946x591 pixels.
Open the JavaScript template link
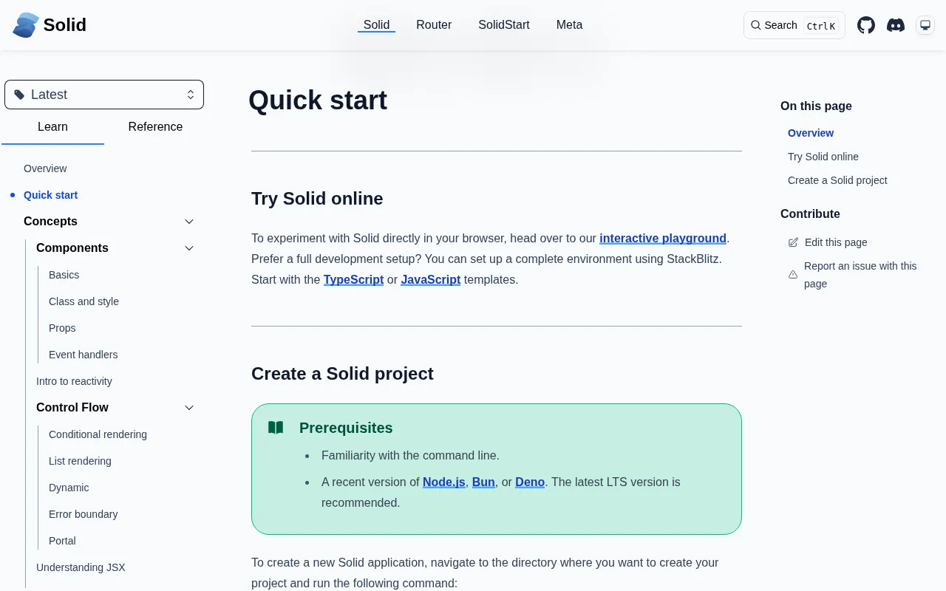pos(431,280)
